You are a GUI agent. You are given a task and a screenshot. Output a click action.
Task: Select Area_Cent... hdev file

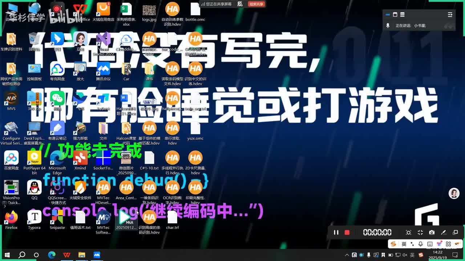click(126, 191)
